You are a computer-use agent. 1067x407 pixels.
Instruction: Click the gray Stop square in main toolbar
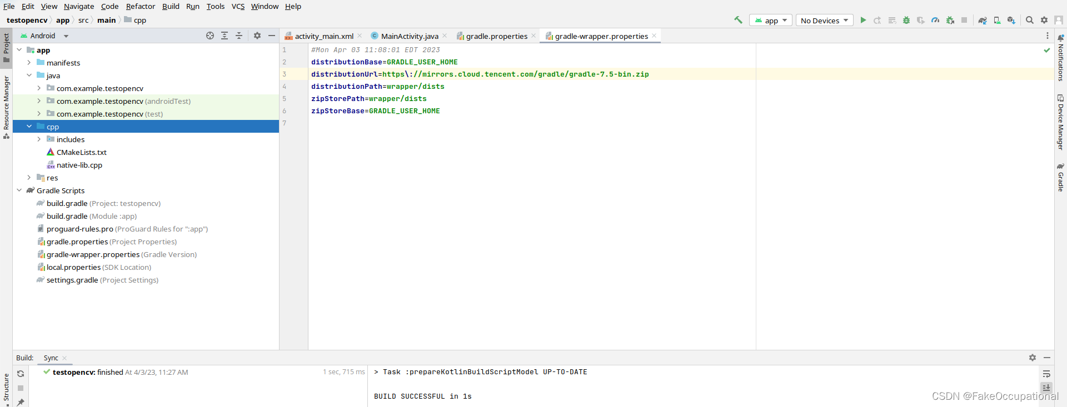pos(964,20)
